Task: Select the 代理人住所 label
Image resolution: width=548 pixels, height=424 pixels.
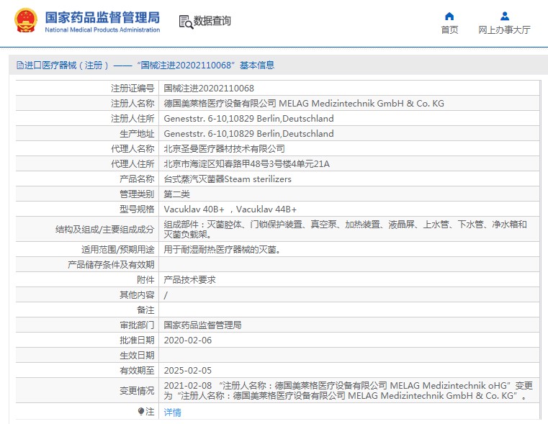Action: point(132,164)
